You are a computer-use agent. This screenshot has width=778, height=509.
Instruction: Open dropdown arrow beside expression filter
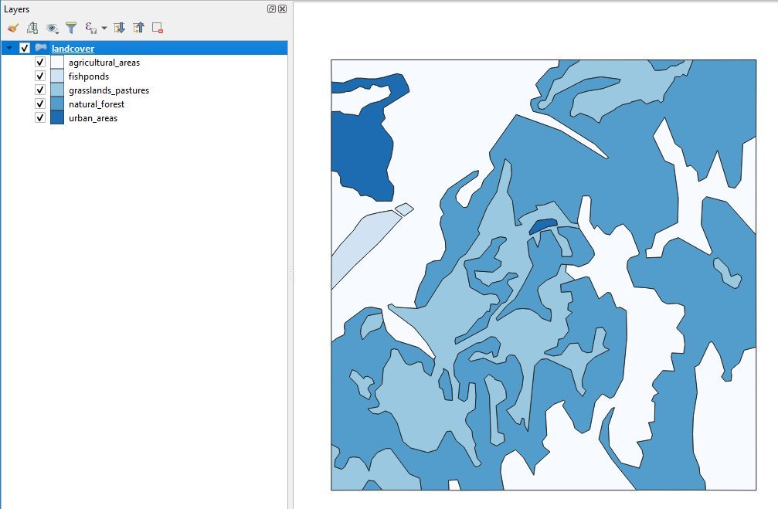pyautogui.click(x=104, y=29)
